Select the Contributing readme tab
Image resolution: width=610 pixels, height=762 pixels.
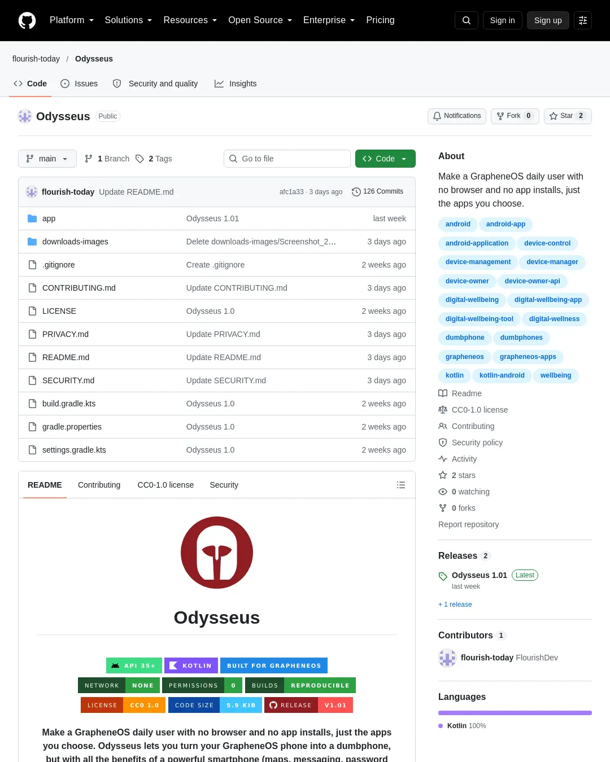(99, 485)
